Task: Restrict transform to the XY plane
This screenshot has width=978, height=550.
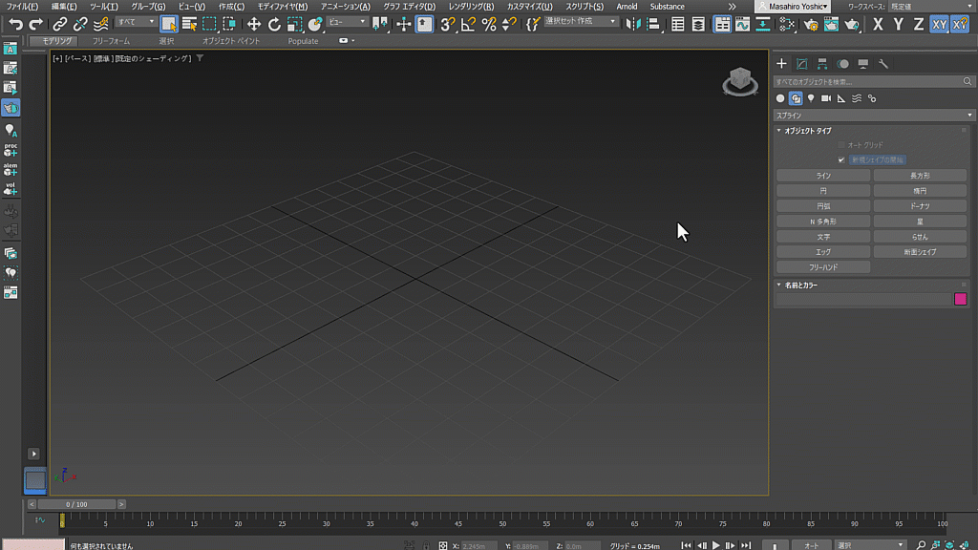Action: (940, 24)
